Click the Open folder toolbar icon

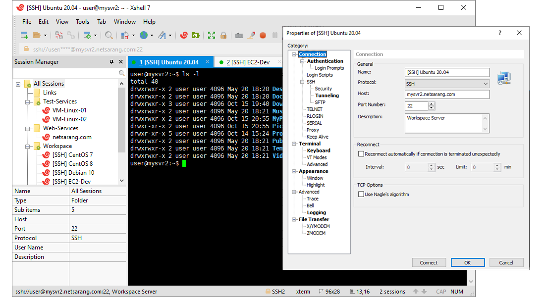37,35
